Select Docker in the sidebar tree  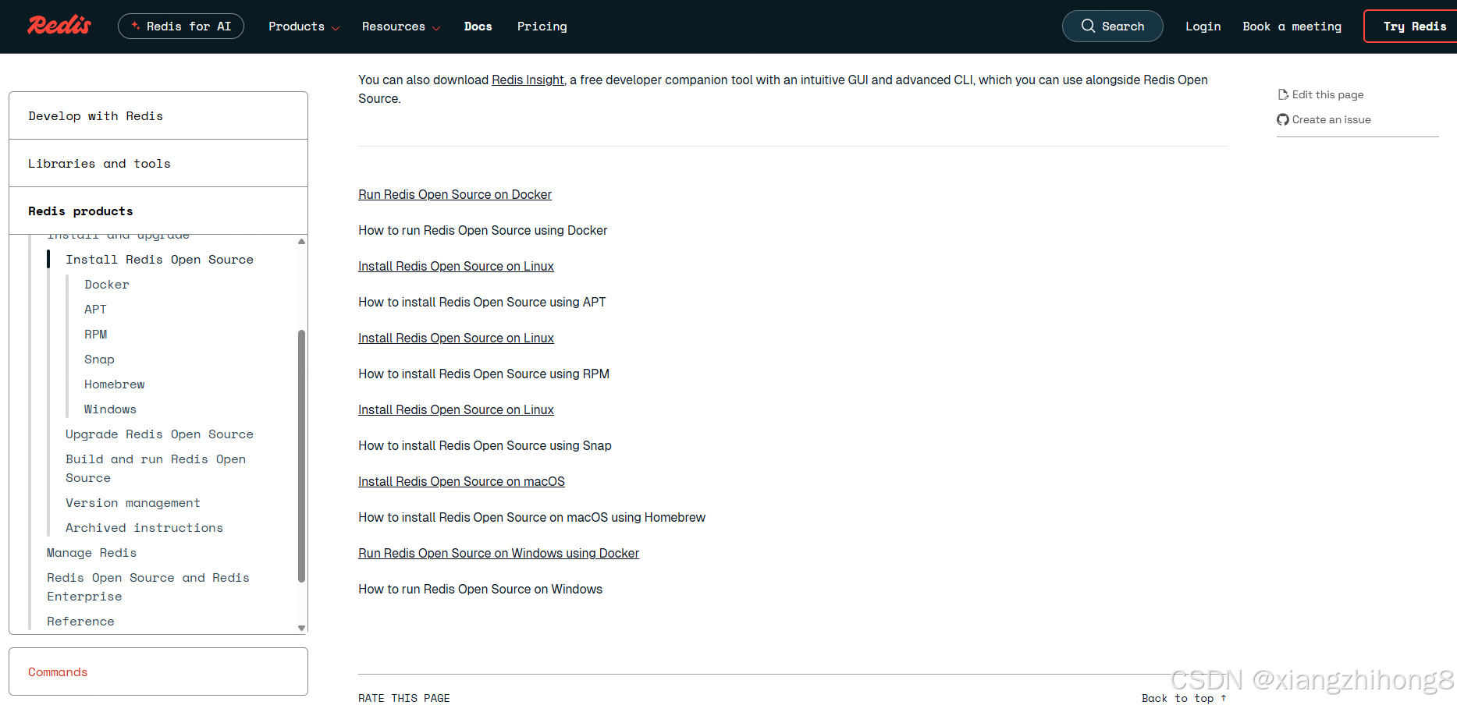tap(107, 285)
